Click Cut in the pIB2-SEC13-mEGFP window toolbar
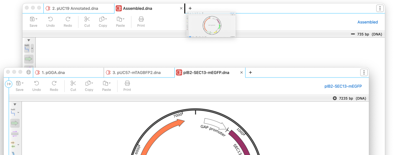This screenshot has width=394, height=155. coord(73,86)
